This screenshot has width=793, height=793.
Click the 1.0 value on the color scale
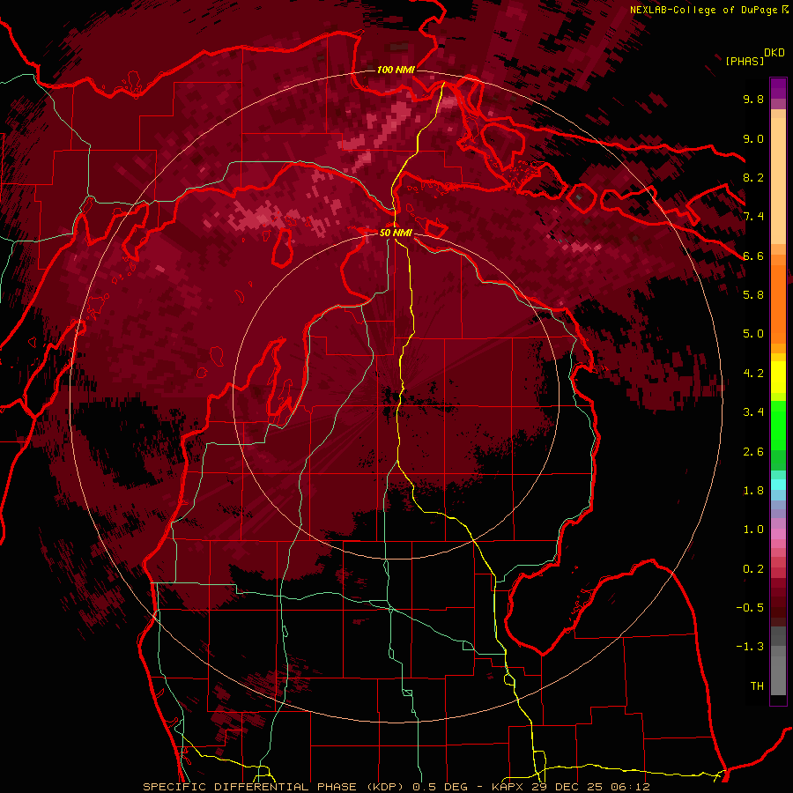pos(753,530)
